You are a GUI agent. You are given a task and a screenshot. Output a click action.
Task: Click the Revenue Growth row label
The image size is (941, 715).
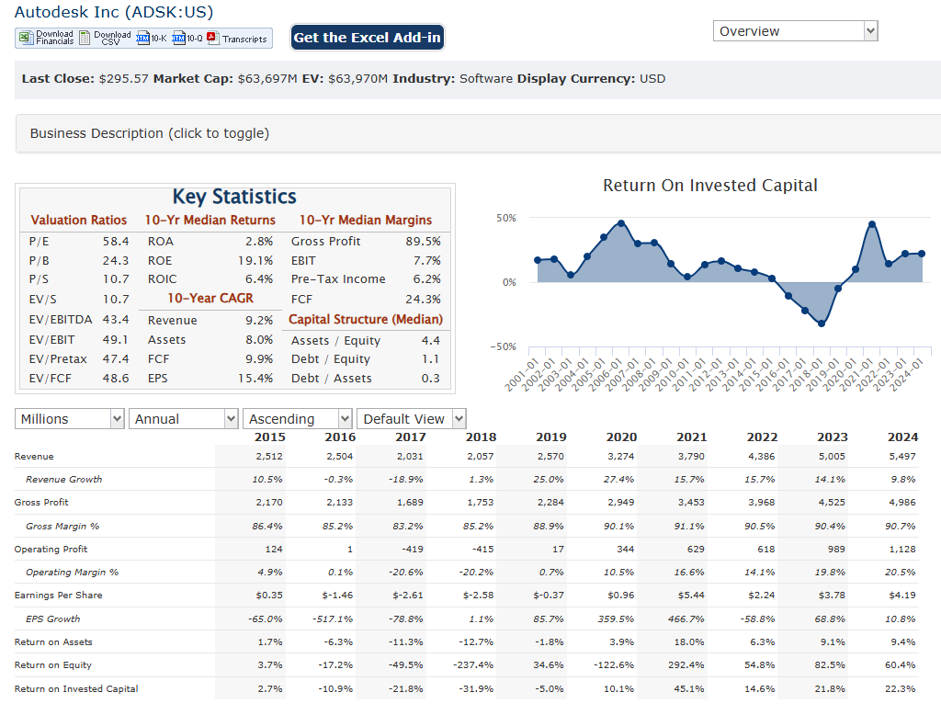click(x=63, y=479)
